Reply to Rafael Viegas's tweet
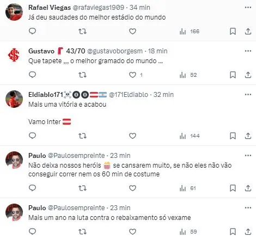The image size is (256, 239). (x=33, y=31)
